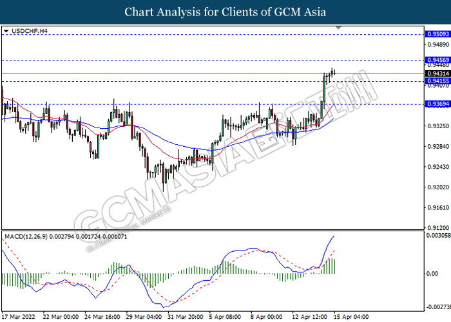Select the 0.94569 price level label
Screen dimensions: 451x322
tap(437, 60)
